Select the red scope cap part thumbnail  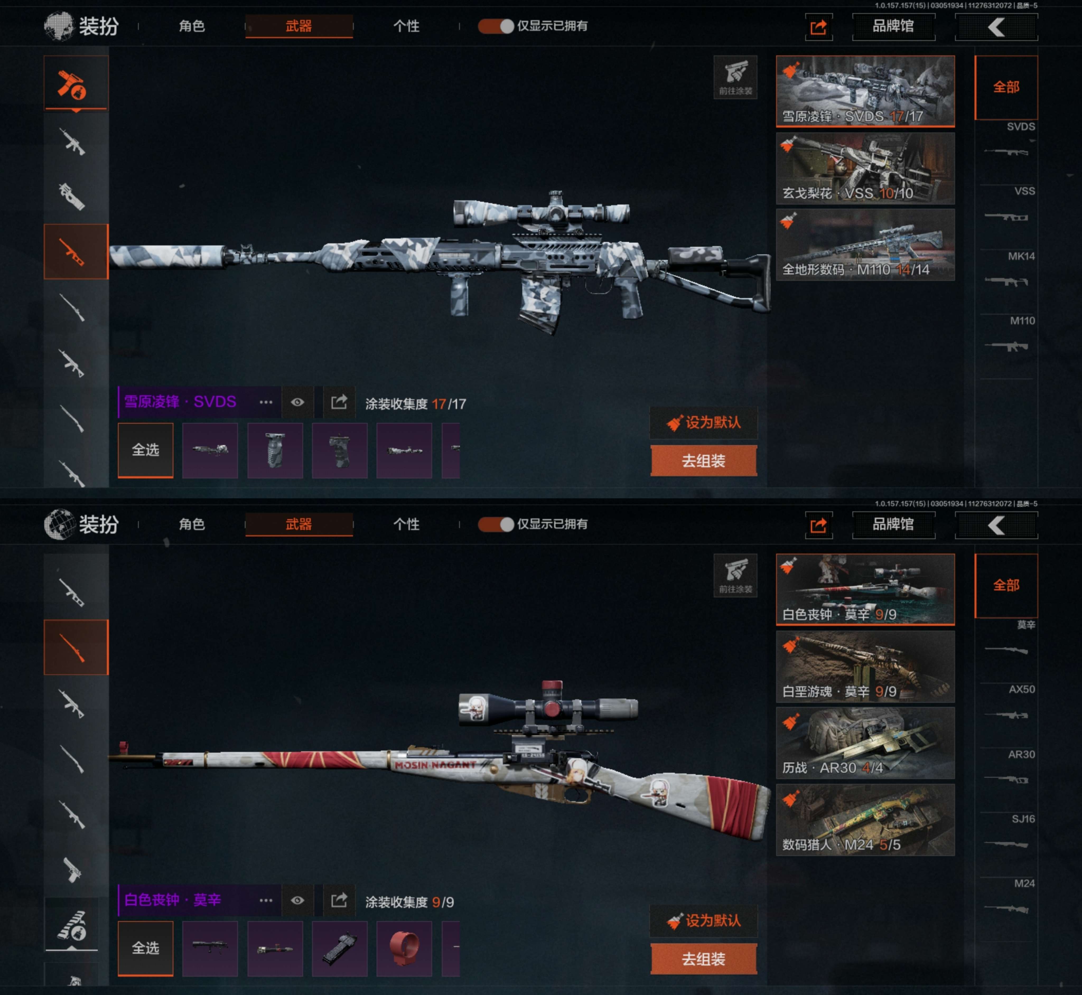pyautogui.click(x=404, y=949)
